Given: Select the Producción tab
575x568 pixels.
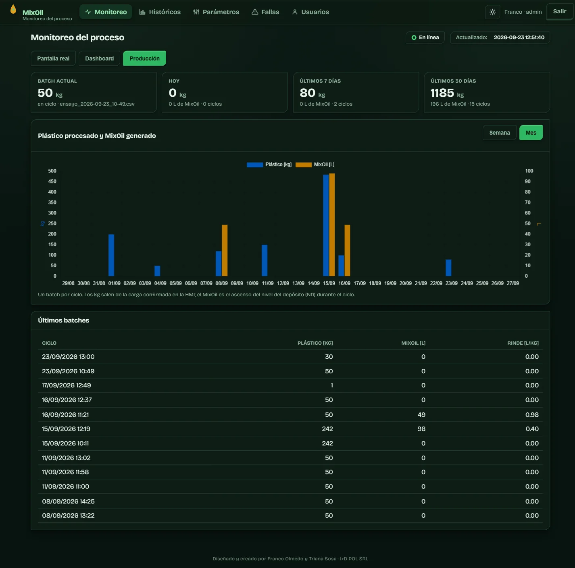Looking at the screenshot, I should tap(144, 58).
